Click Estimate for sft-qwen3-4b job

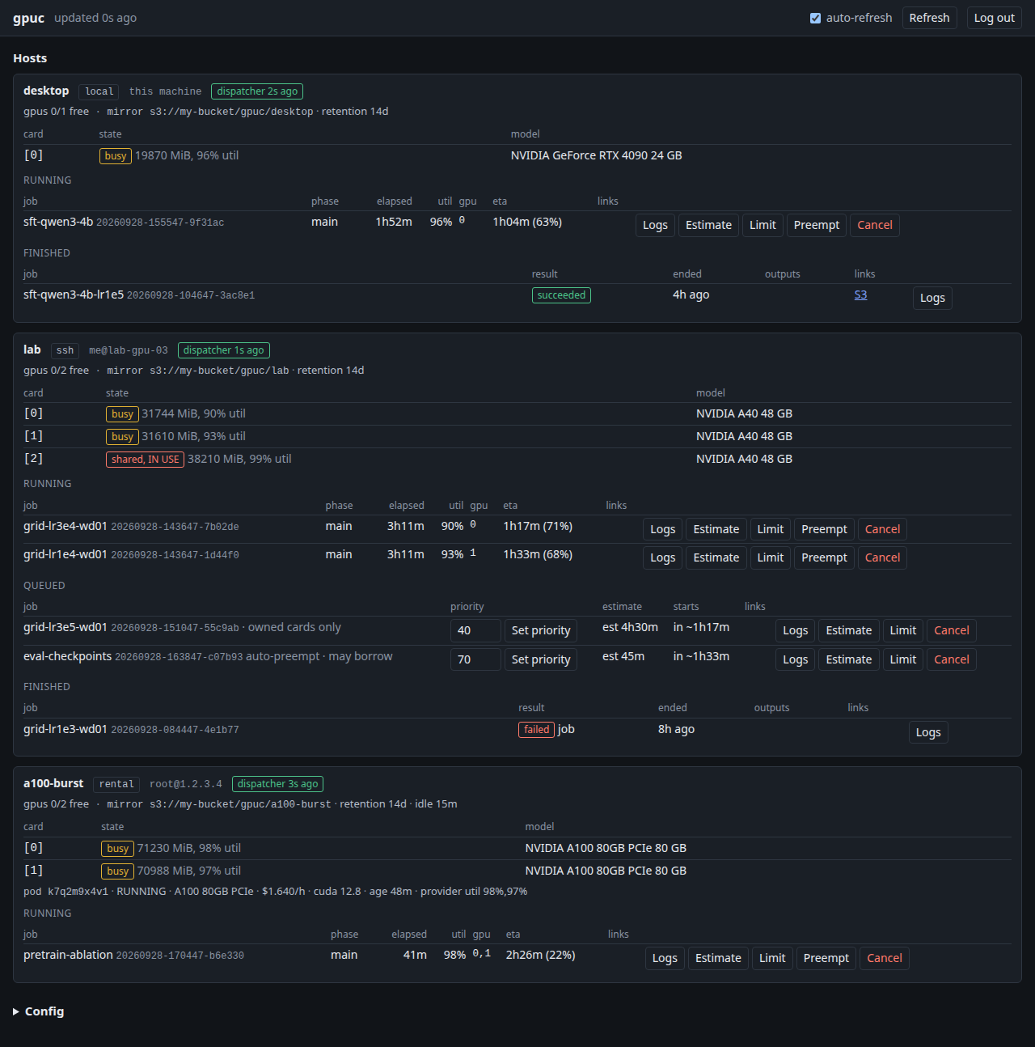(x=708, y=225)
